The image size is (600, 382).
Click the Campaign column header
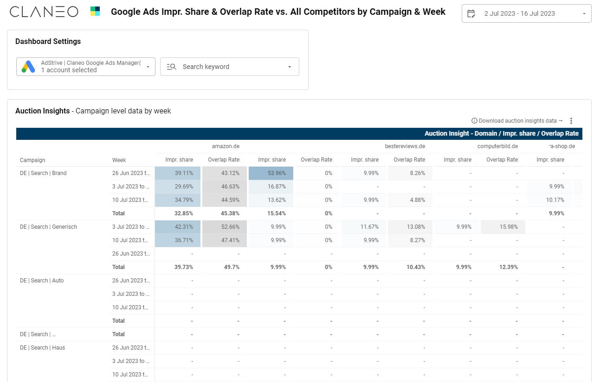[x=32, y=160]
